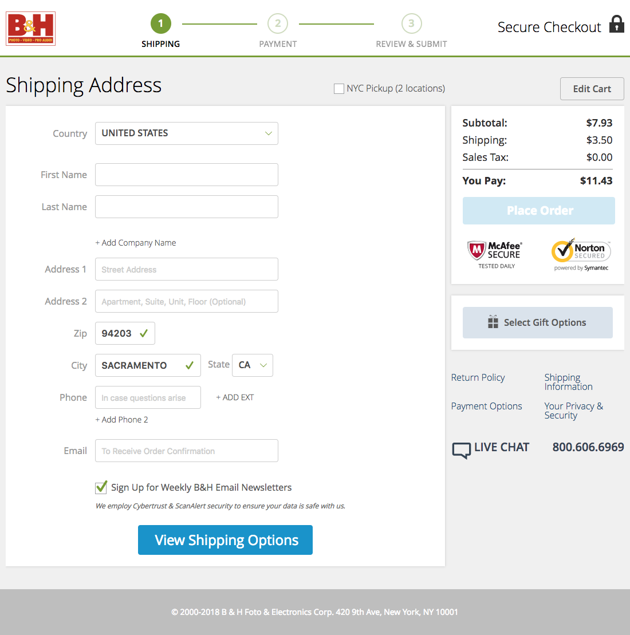
Task: Enable NYC Pickup
Action: (x=338, y=88)
